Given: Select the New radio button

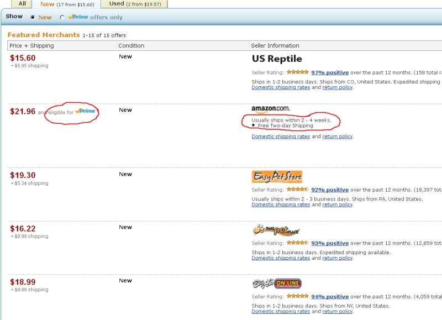Looking at the screenshot, I should 33,18.
